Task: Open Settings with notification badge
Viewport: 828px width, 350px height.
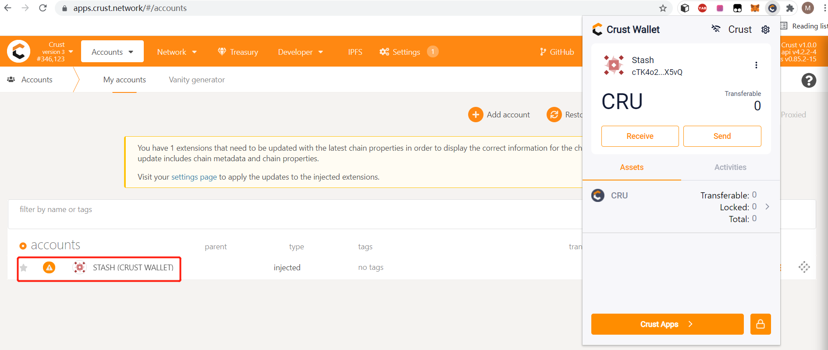Action: [409, 52]
